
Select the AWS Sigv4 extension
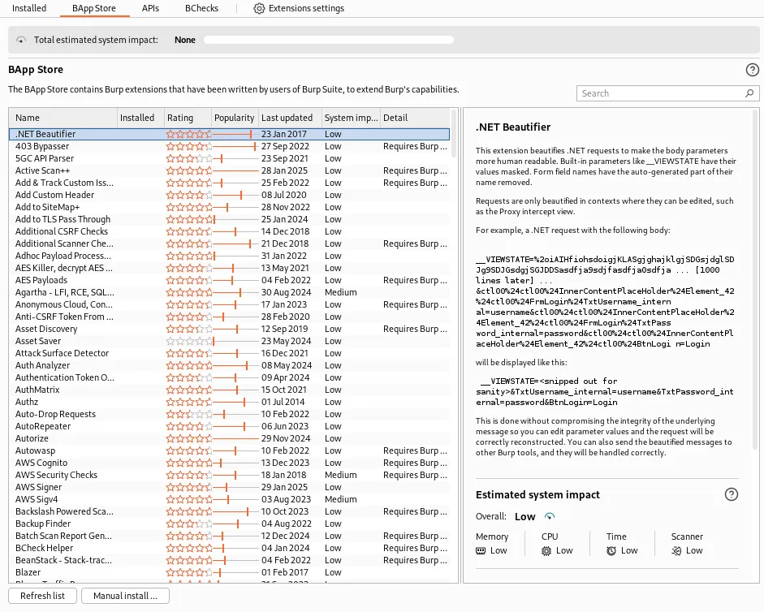point(229,499)
